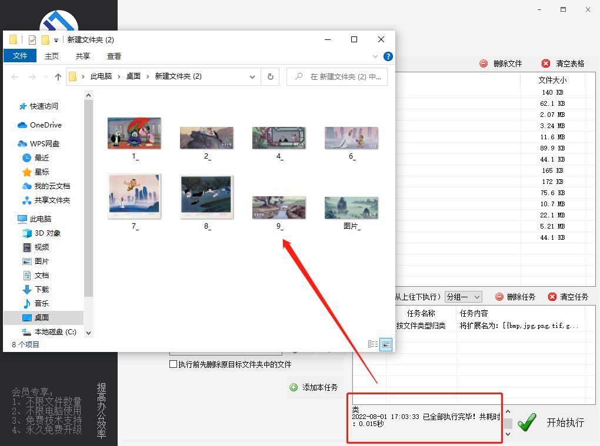Click navigation pane scroll down arrow
The width and height of the screenshot is (600, 446).
point(88,333)
